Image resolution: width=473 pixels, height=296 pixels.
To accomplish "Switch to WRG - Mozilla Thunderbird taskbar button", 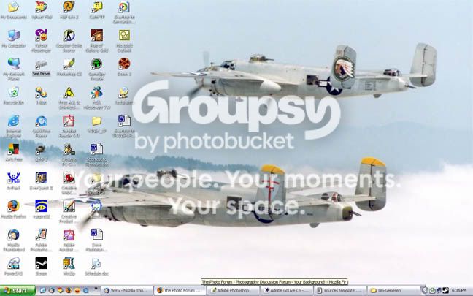I will coord(127,291).
